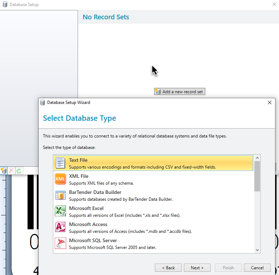This screenshot has width=279, height=275.
Task: Close the Database Setup window
Action: (274, 4)
